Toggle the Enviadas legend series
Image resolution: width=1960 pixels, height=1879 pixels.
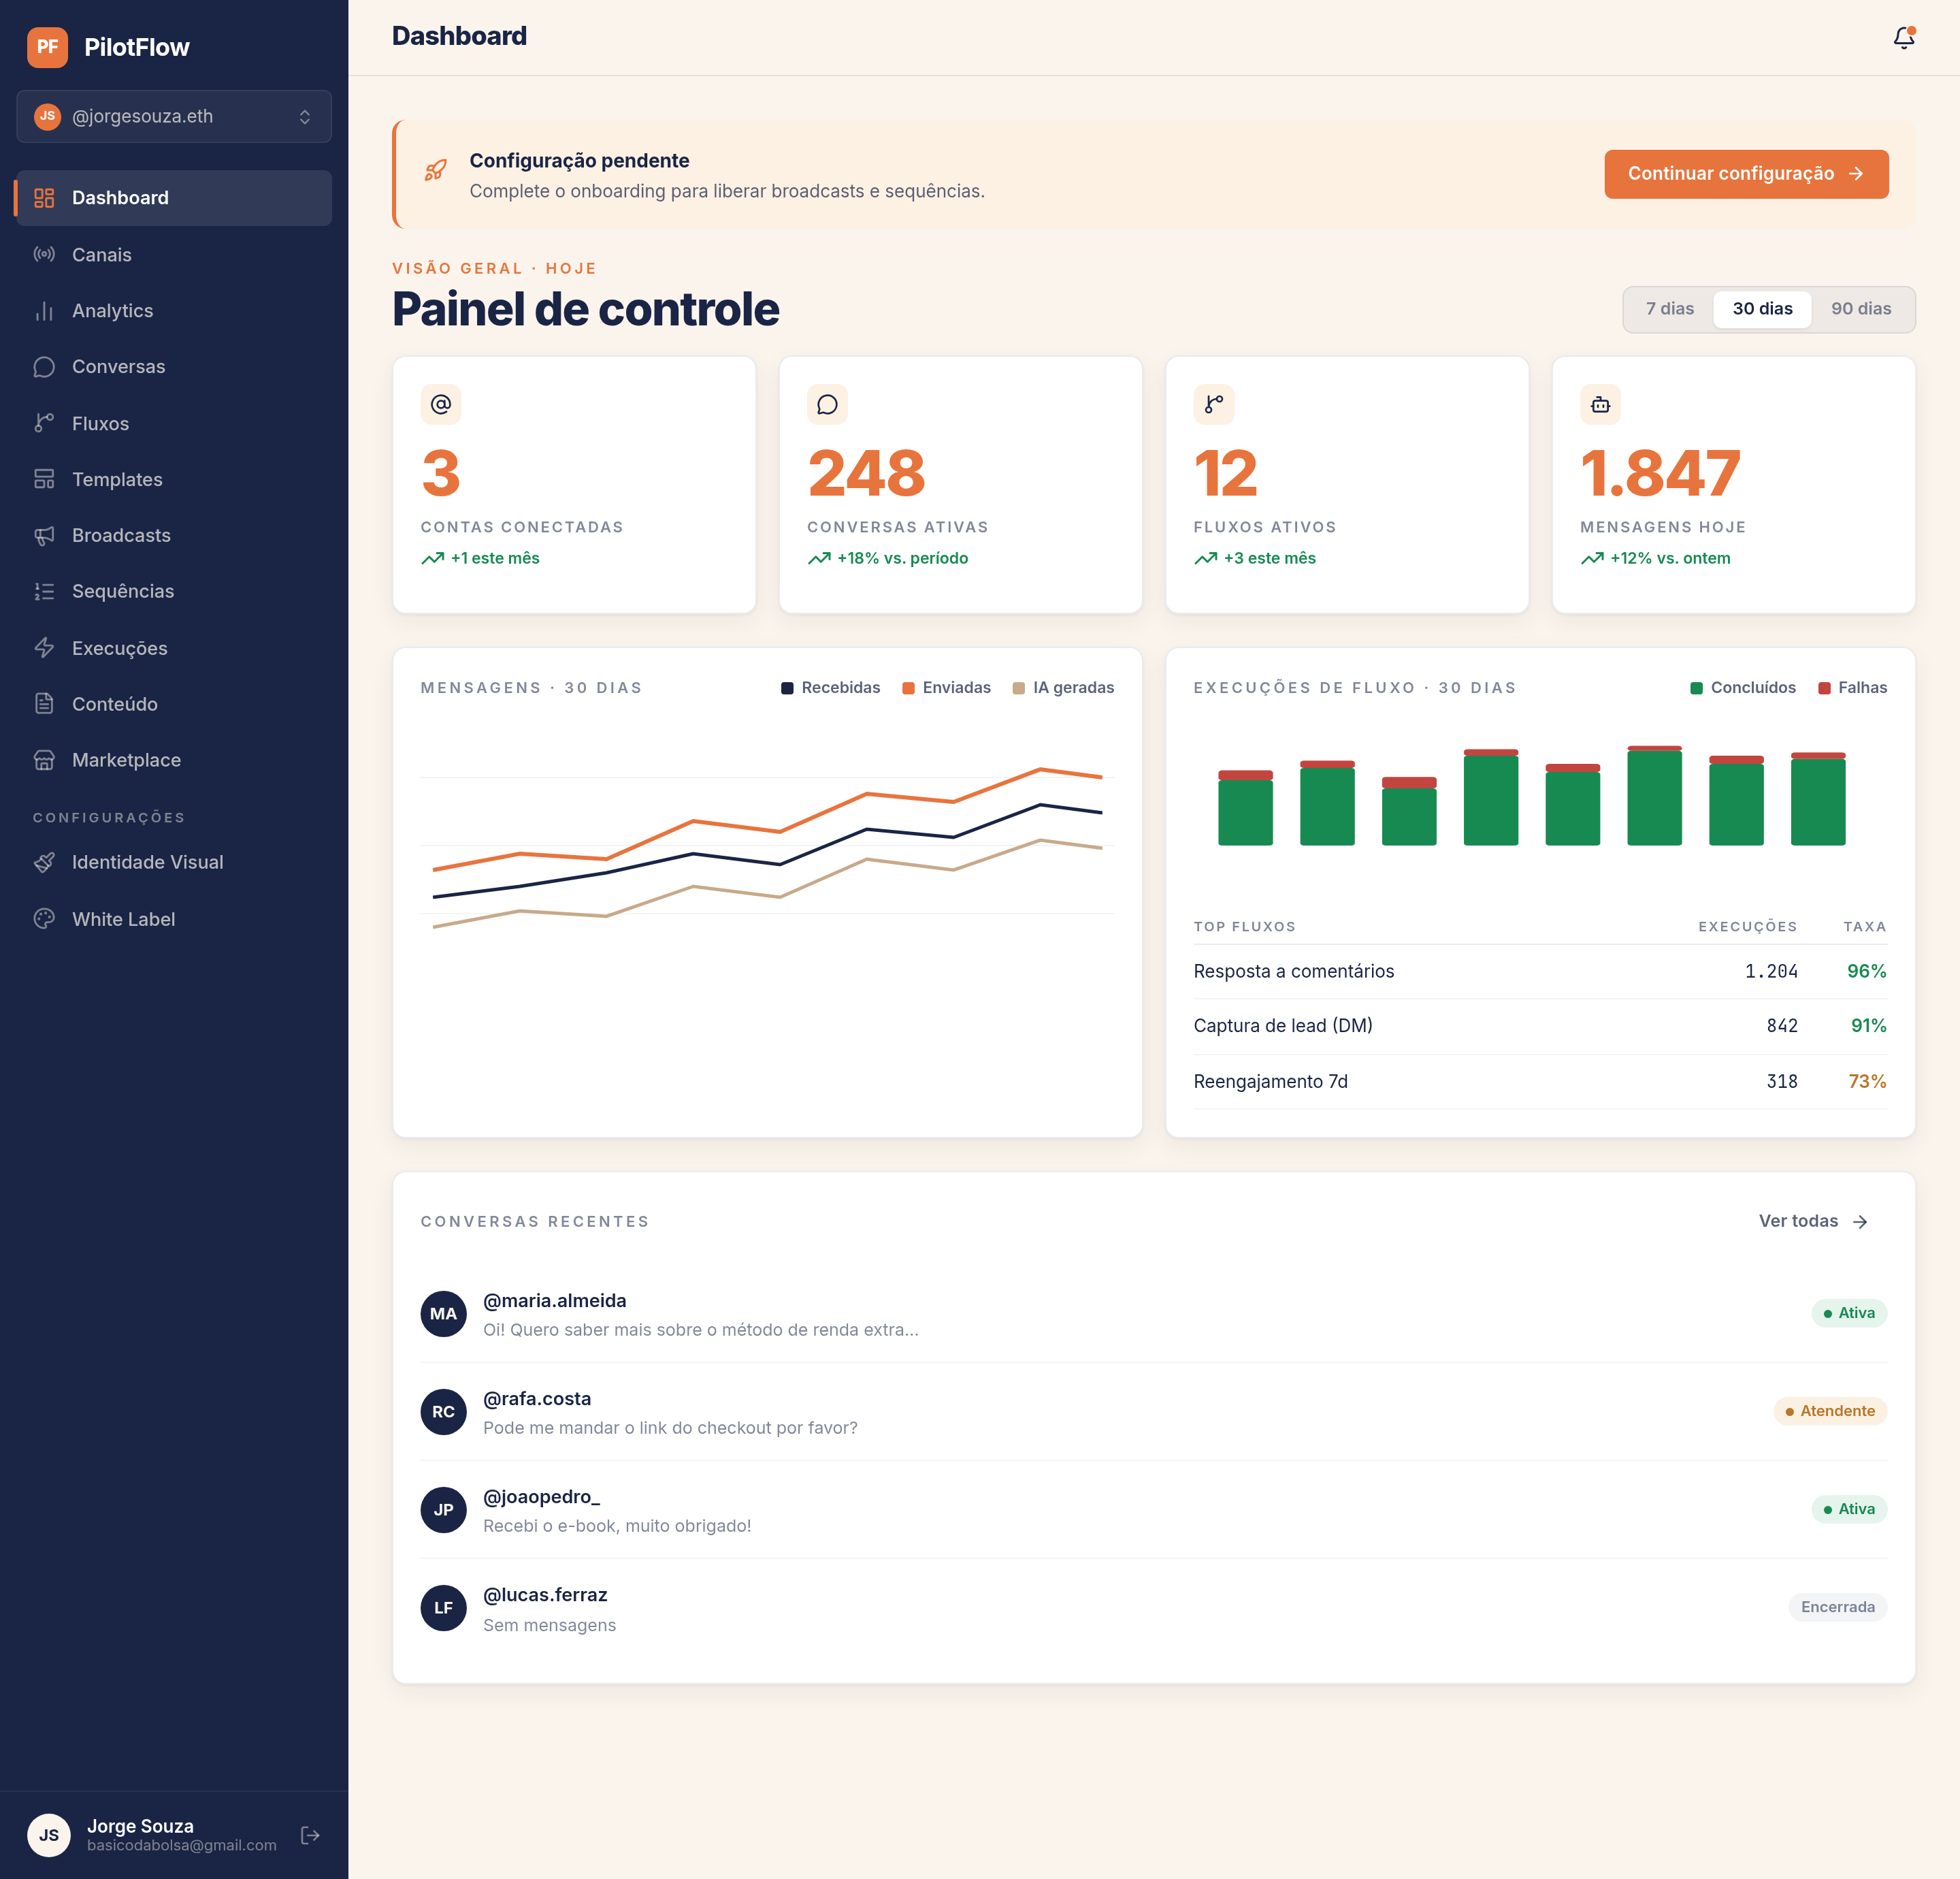(946, 688)
